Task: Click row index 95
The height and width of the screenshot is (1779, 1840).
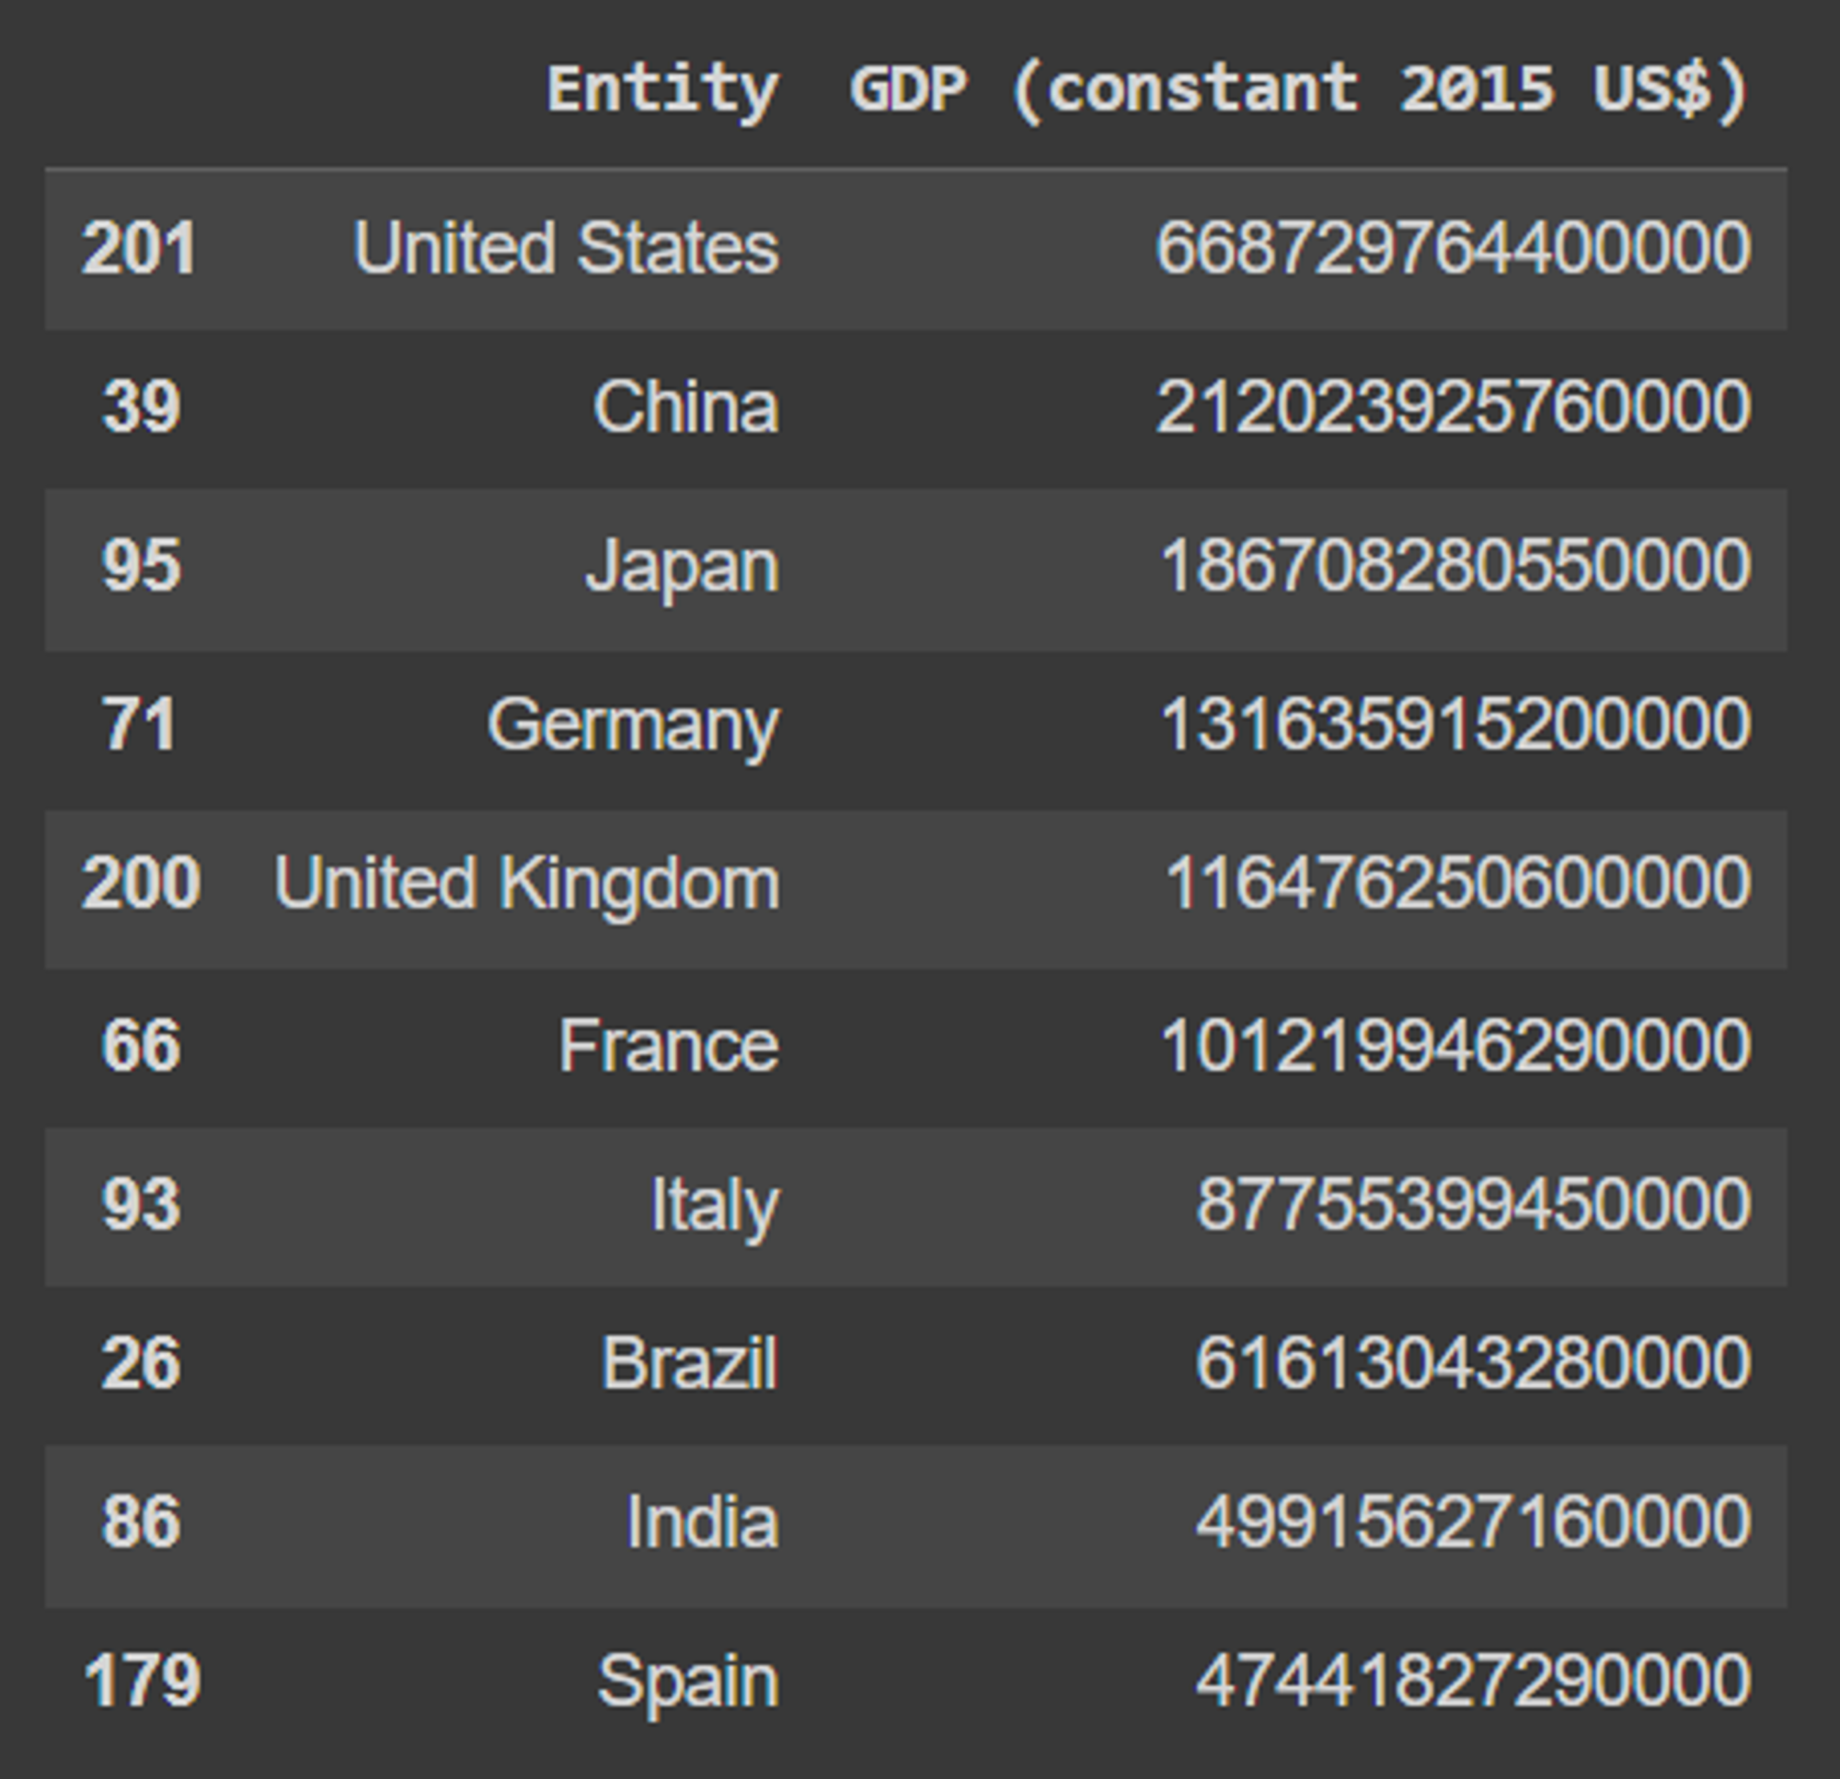Action: tap(141, 567)
